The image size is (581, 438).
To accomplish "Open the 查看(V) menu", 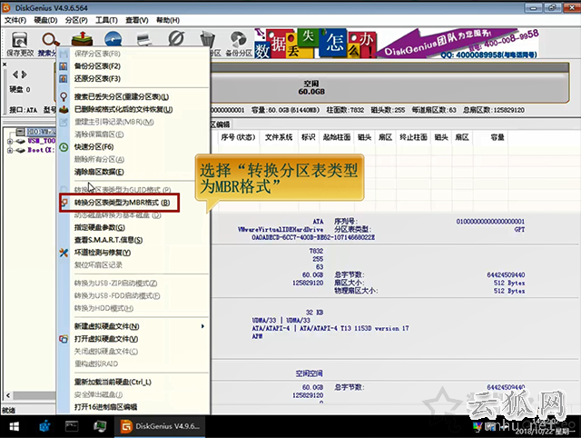I will tap(137, 20).
